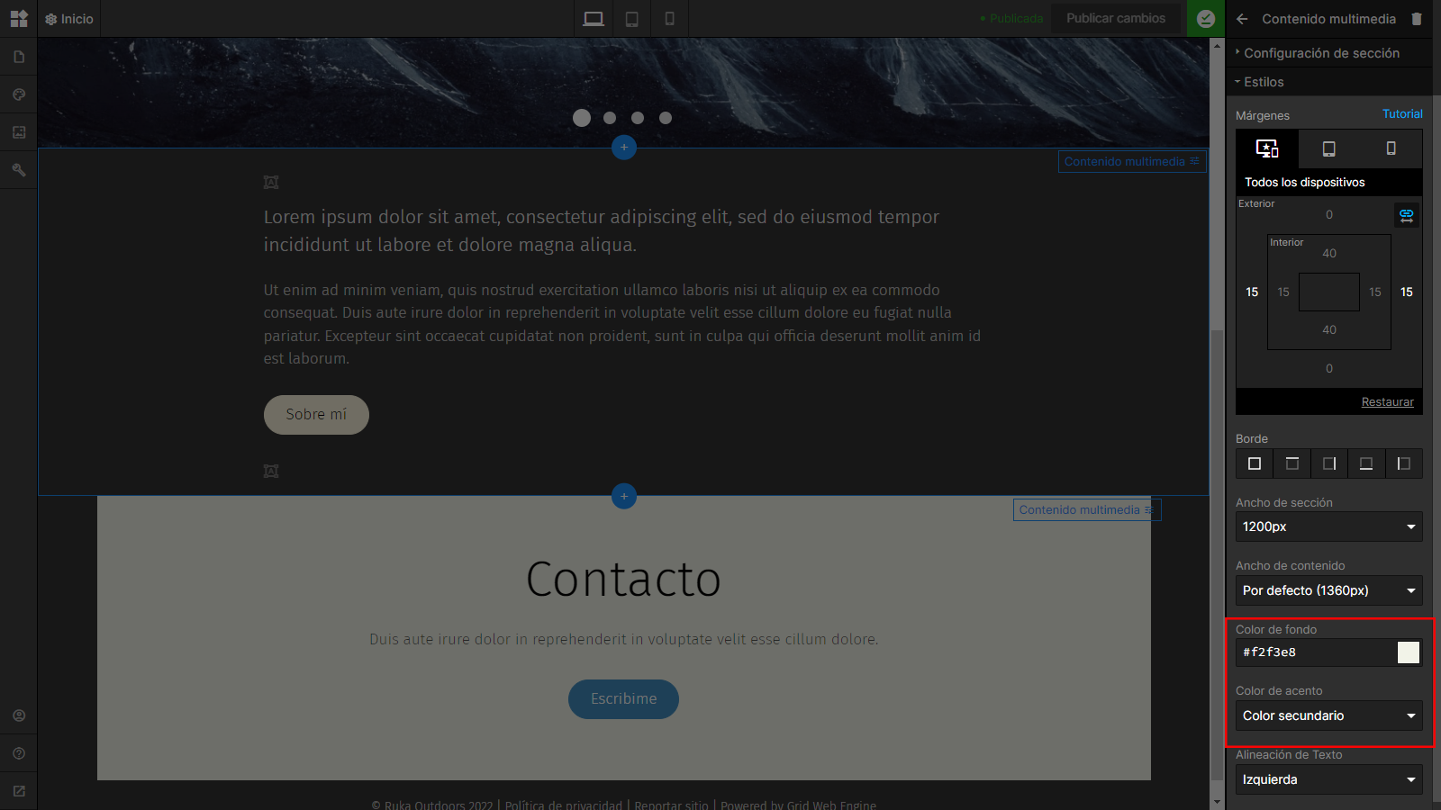Open the Color de acento dropdown
The image size is (1441, 810).
pyautogui.click(x=1329, y=715)
